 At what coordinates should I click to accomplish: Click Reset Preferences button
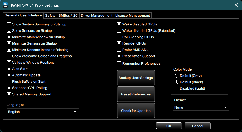point(136,94)
